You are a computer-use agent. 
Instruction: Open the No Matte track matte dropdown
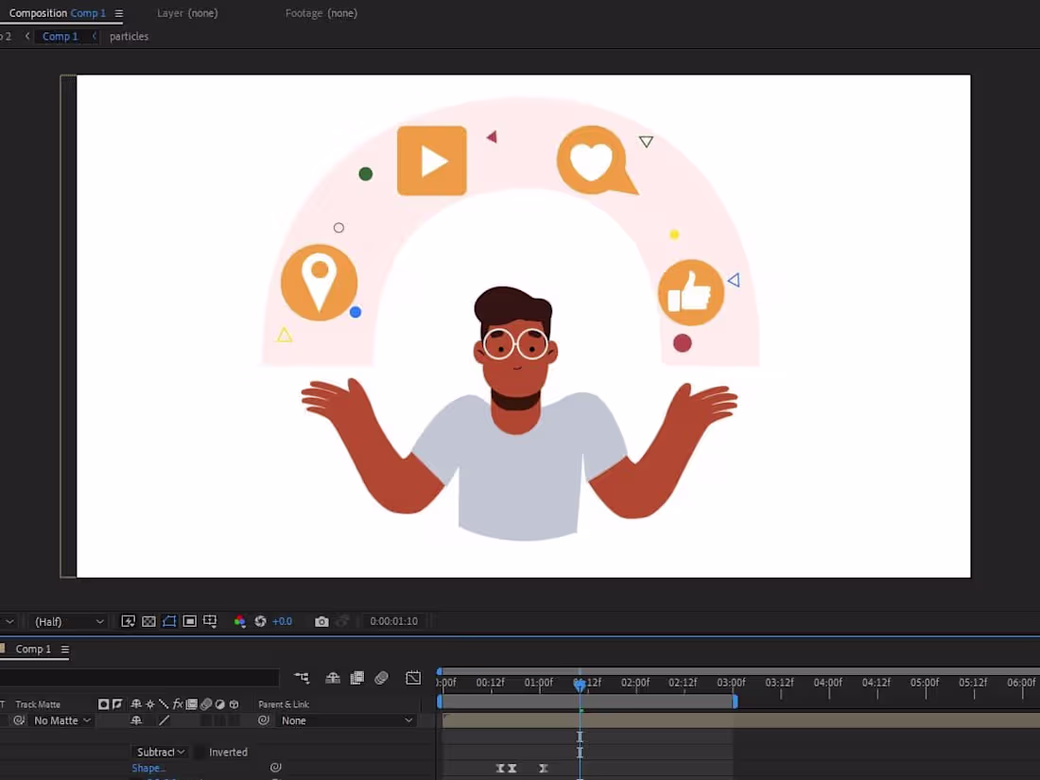pyautogui.click(x=57, y=720)
